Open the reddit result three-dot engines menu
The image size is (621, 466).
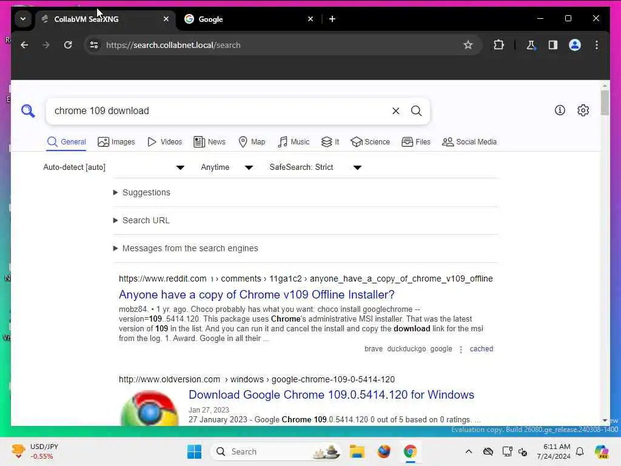pos(461,349)
